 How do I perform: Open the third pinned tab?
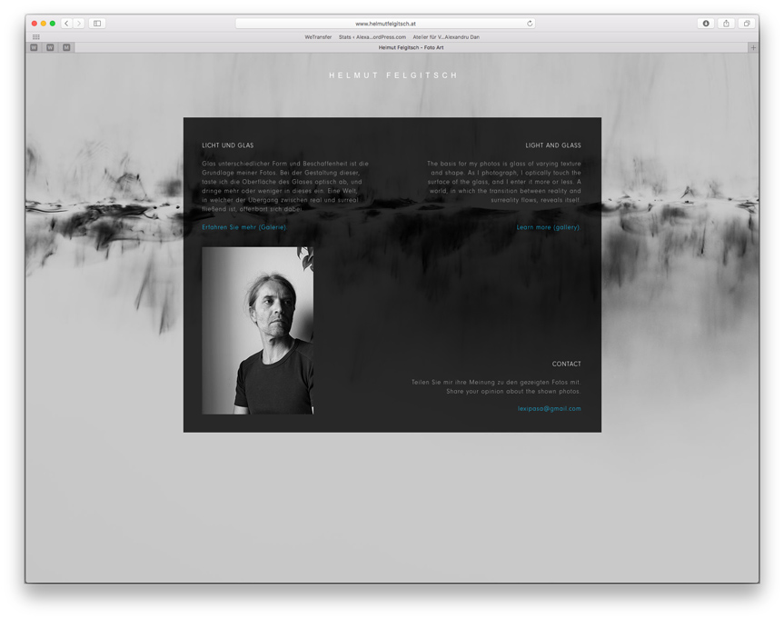point(65,47)
